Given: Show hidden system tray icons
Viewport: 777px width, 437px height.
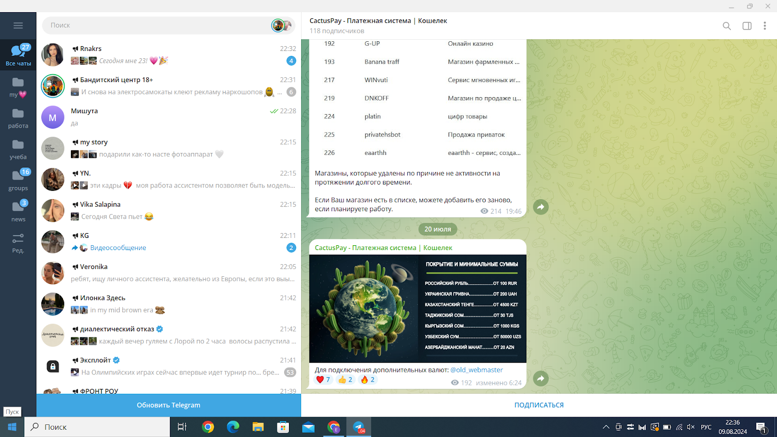Looking at the screenshot, I should pos(606,427).
